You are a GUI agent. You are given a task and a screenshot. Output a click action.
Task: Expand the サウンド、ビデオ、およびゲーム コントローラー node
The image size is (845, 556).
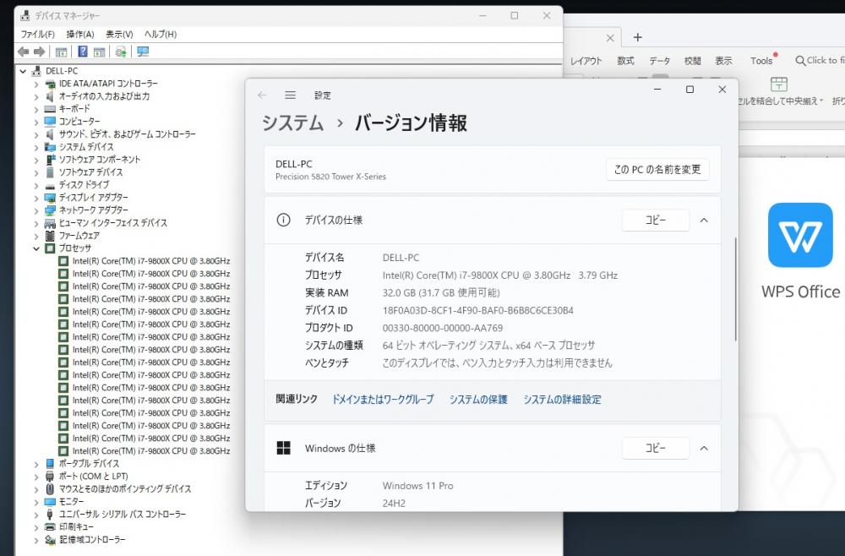point(36,134)
